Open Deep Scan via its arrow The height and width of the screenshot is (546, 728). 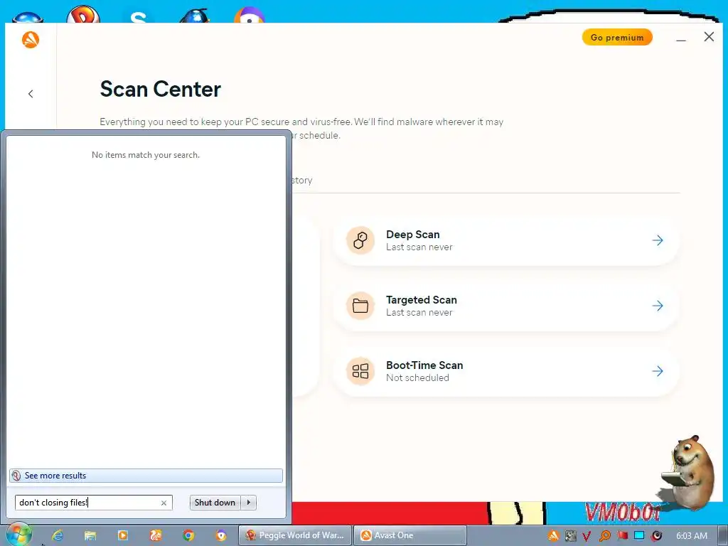pyautogui.click(x=658, y=240)
